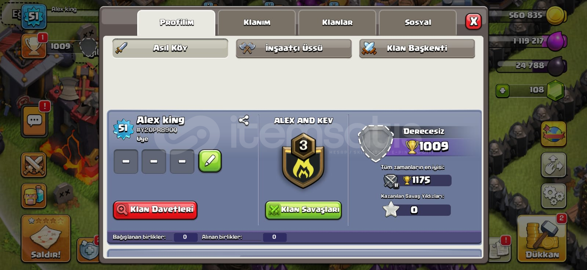Open the Dükkan shop button
The width and height of the screenshot is (587, 270).
[542, 239]
